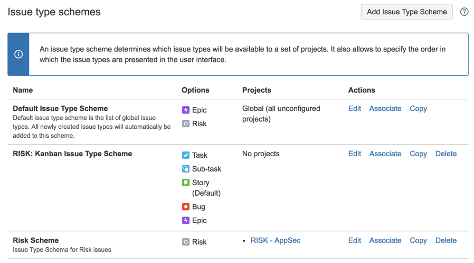Image resolution: width=474 pixels, height=263 pixels.
Task: Click the blue Task checkmark icon
Action: [186, 155]
